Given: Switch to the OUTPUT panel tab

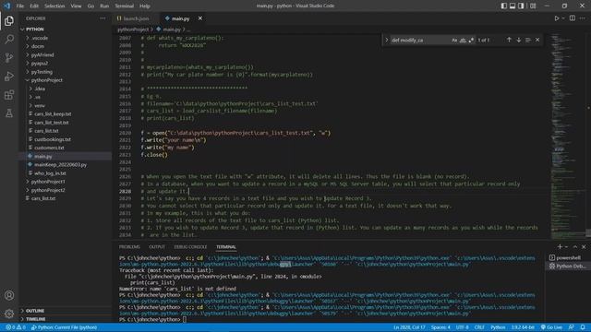Looking at the screenshot, I should [x=157, y=247].
